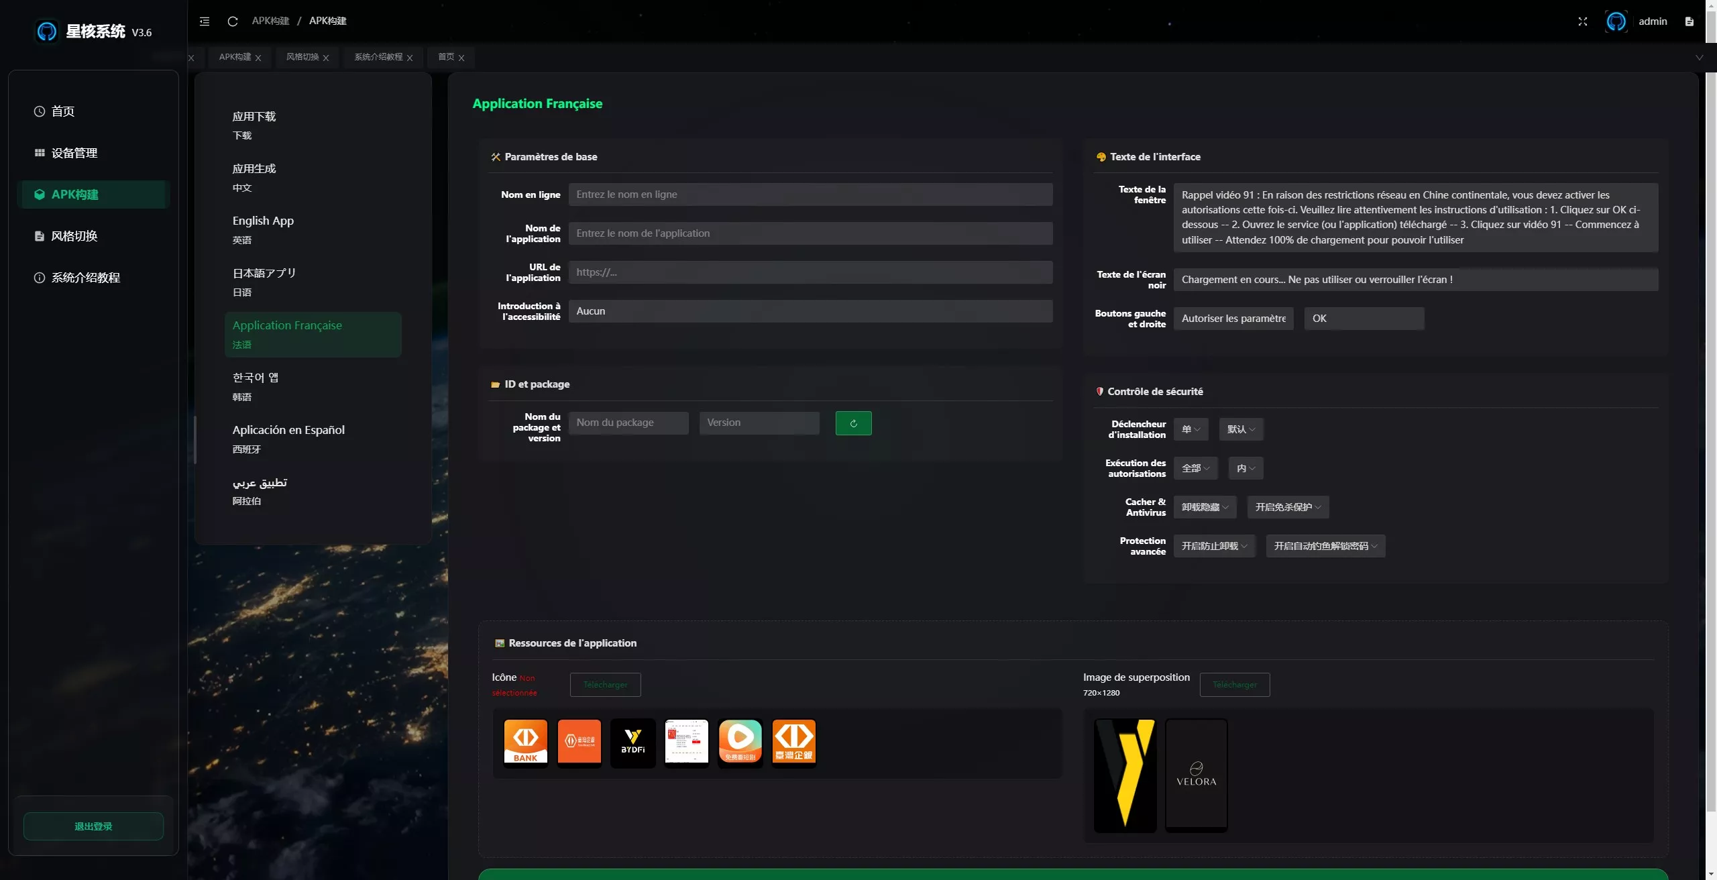Open the 默认 dropdown
The image size is (1717, 880).
point(1241,429)
